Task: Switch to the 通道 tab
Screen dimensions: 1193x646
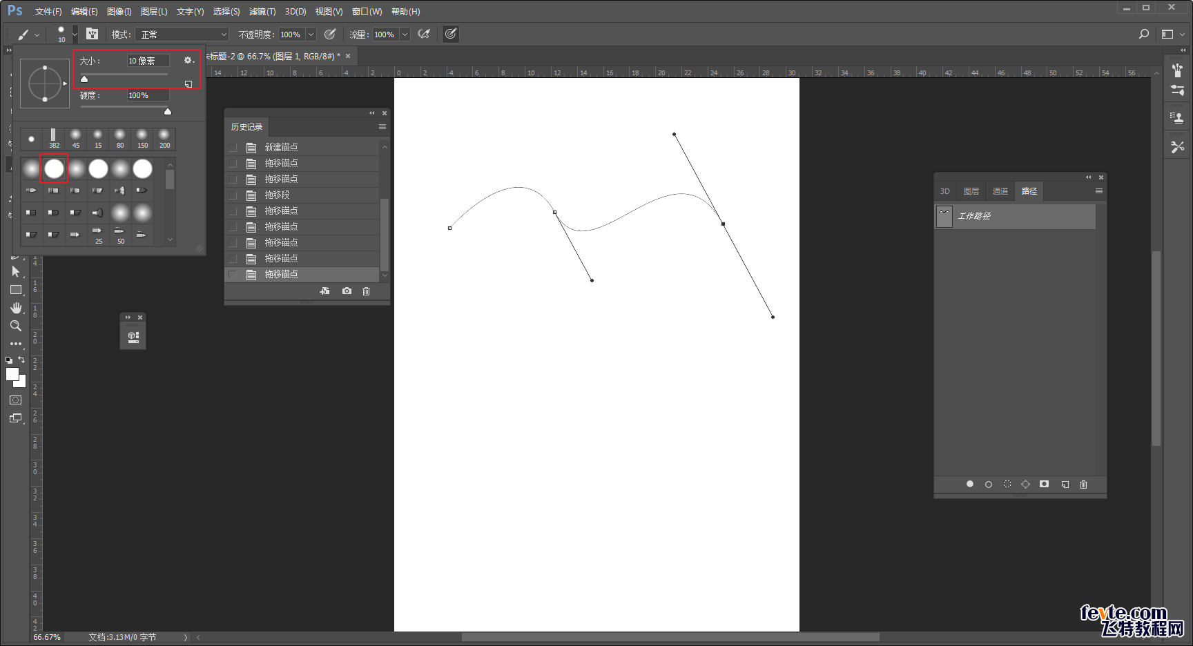Action: coord(1000,191)
